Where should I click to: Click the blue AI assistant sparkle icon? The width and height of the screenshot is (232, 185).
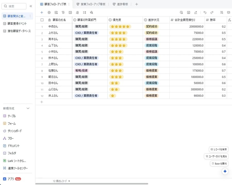(225, 171)
